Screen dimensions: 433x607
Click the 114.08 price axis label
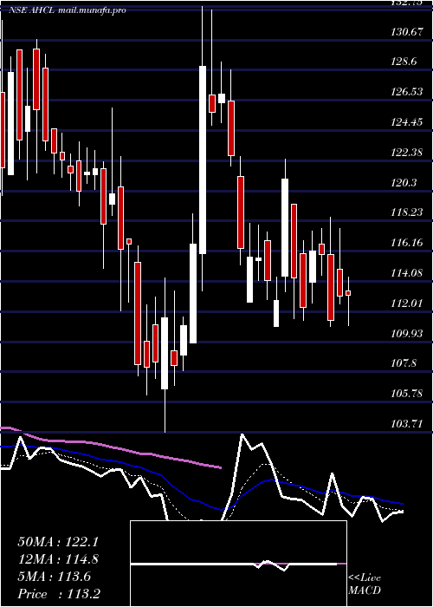tap(407, 273)
